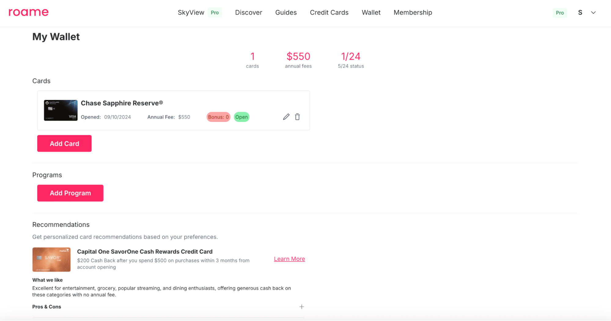Click the roame logo

pyautogui.click(x=28, y=12)
